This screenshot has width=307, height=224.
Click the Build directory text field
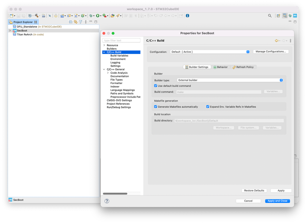(229, 121)
